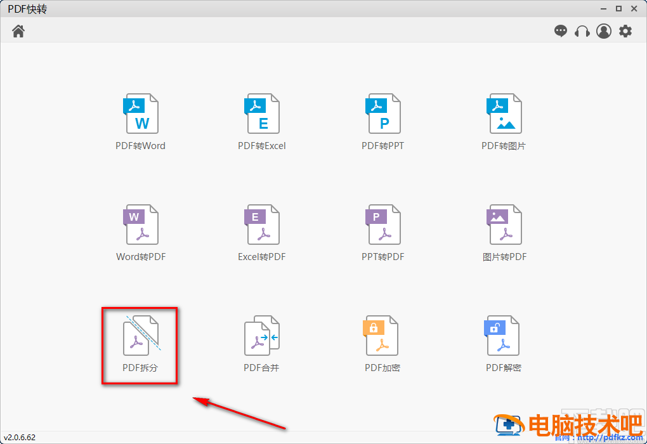The width and height of the screenshot is (647, 444).
Task: Open the PPT转PDF tool icon
Action: pos(383,225)
